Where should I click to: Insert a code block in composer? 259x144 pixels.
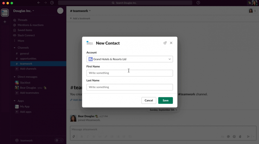(130, 137)
